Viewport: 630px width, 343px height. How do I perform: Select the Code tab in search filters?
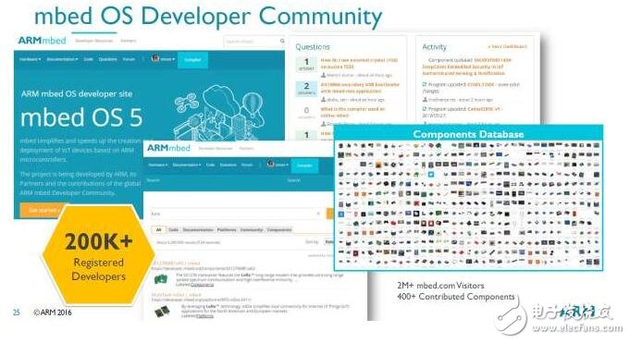174,229
